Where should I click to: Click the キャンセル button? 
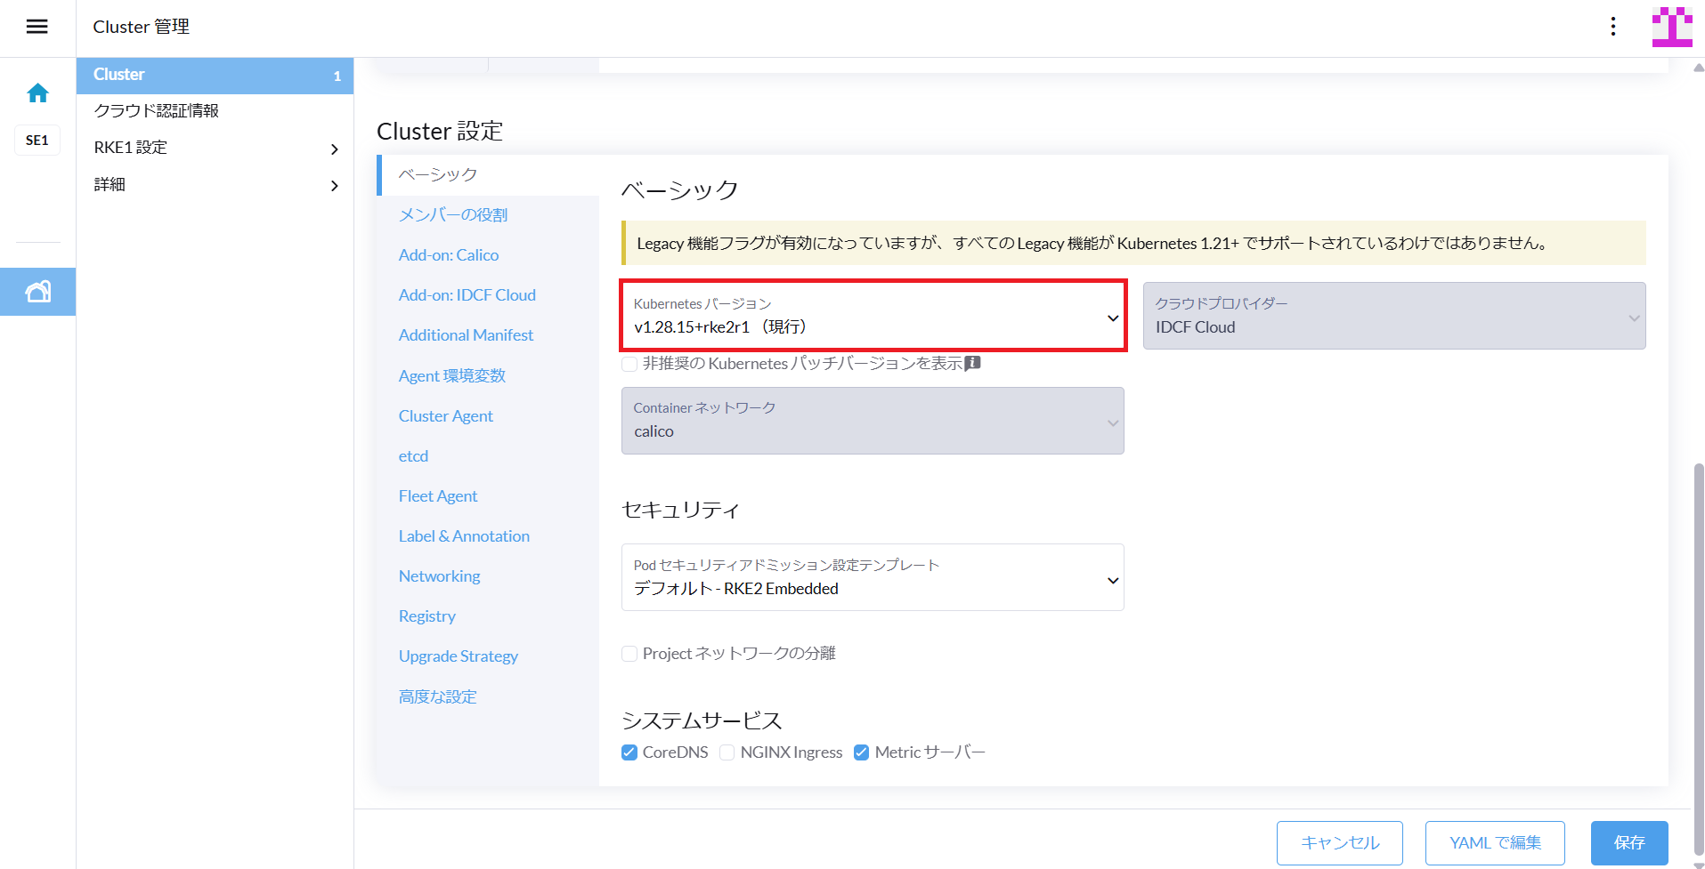[1340, 843]
